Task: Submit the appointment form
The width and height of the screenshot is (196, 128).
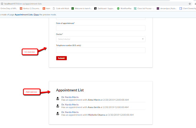Action: (61, 58)
